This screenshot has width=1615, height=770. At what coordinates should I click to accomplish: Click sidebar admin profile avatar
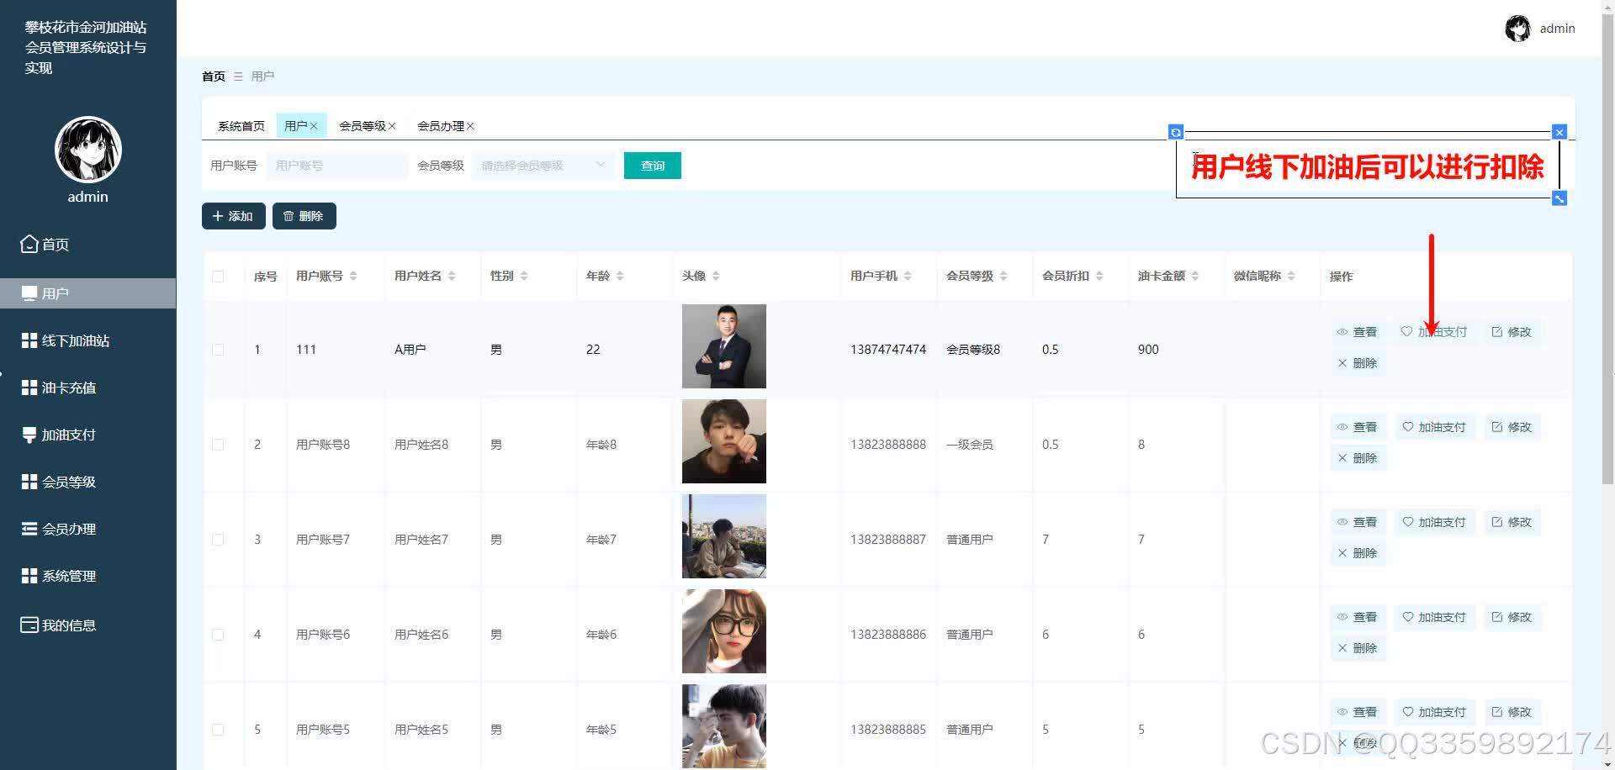tap(88, 150)
